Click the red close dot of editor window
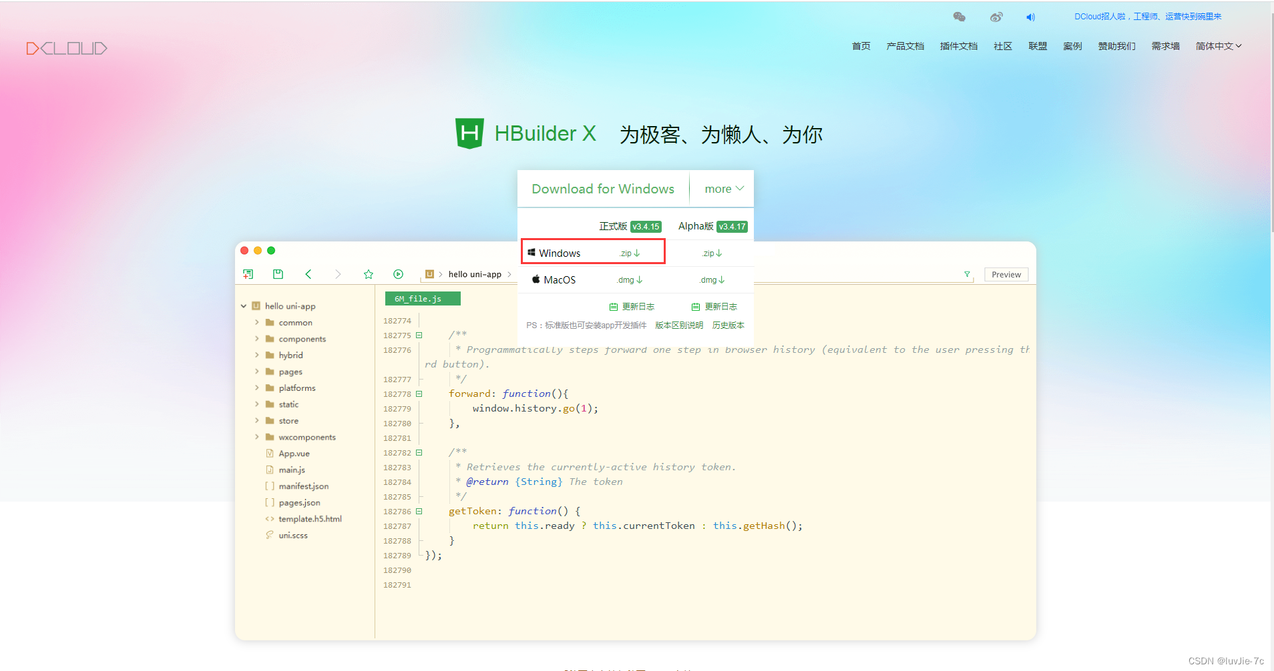 click(x=244, y=251)
